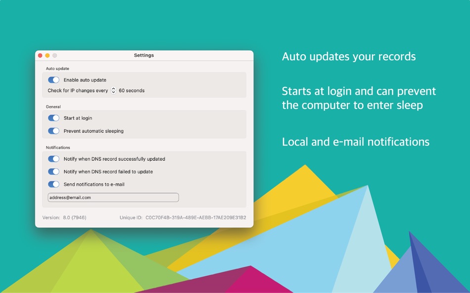Toggle Notify when DNS record successfully updated
Viewport: 470px width, 293px height.
point(53,159)
